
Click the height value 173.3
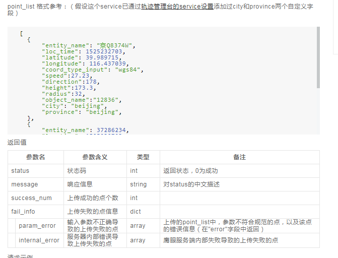click(x=84, y=88)
